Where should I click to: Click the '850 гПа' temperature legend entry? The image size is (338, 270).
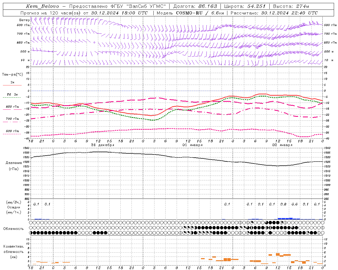[x=12, y=107]
